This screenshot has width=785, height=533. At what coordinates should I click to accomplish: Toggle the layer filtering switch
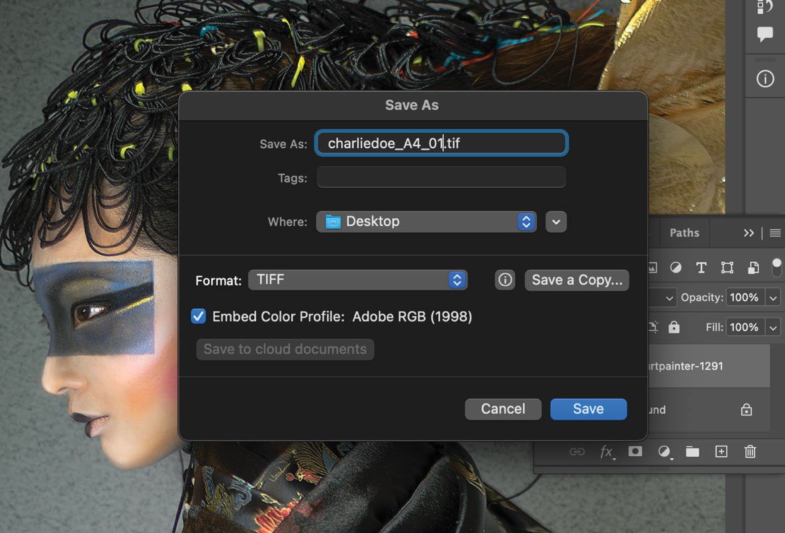coord(778,267)
